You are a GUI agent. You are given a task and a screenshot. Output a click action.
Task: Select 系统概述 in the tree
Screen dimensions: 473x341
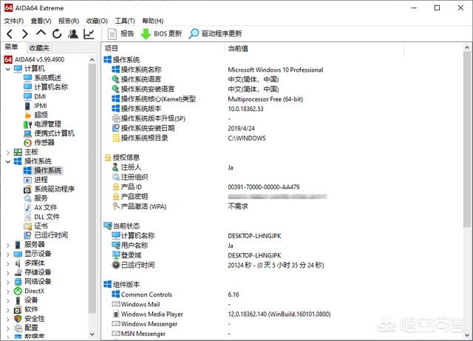coord(43,78)
